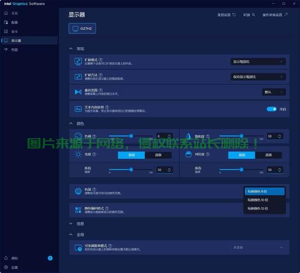Choose 10-bit per color depth option
This screenshot has width=300, height=273.
[265, 200]
